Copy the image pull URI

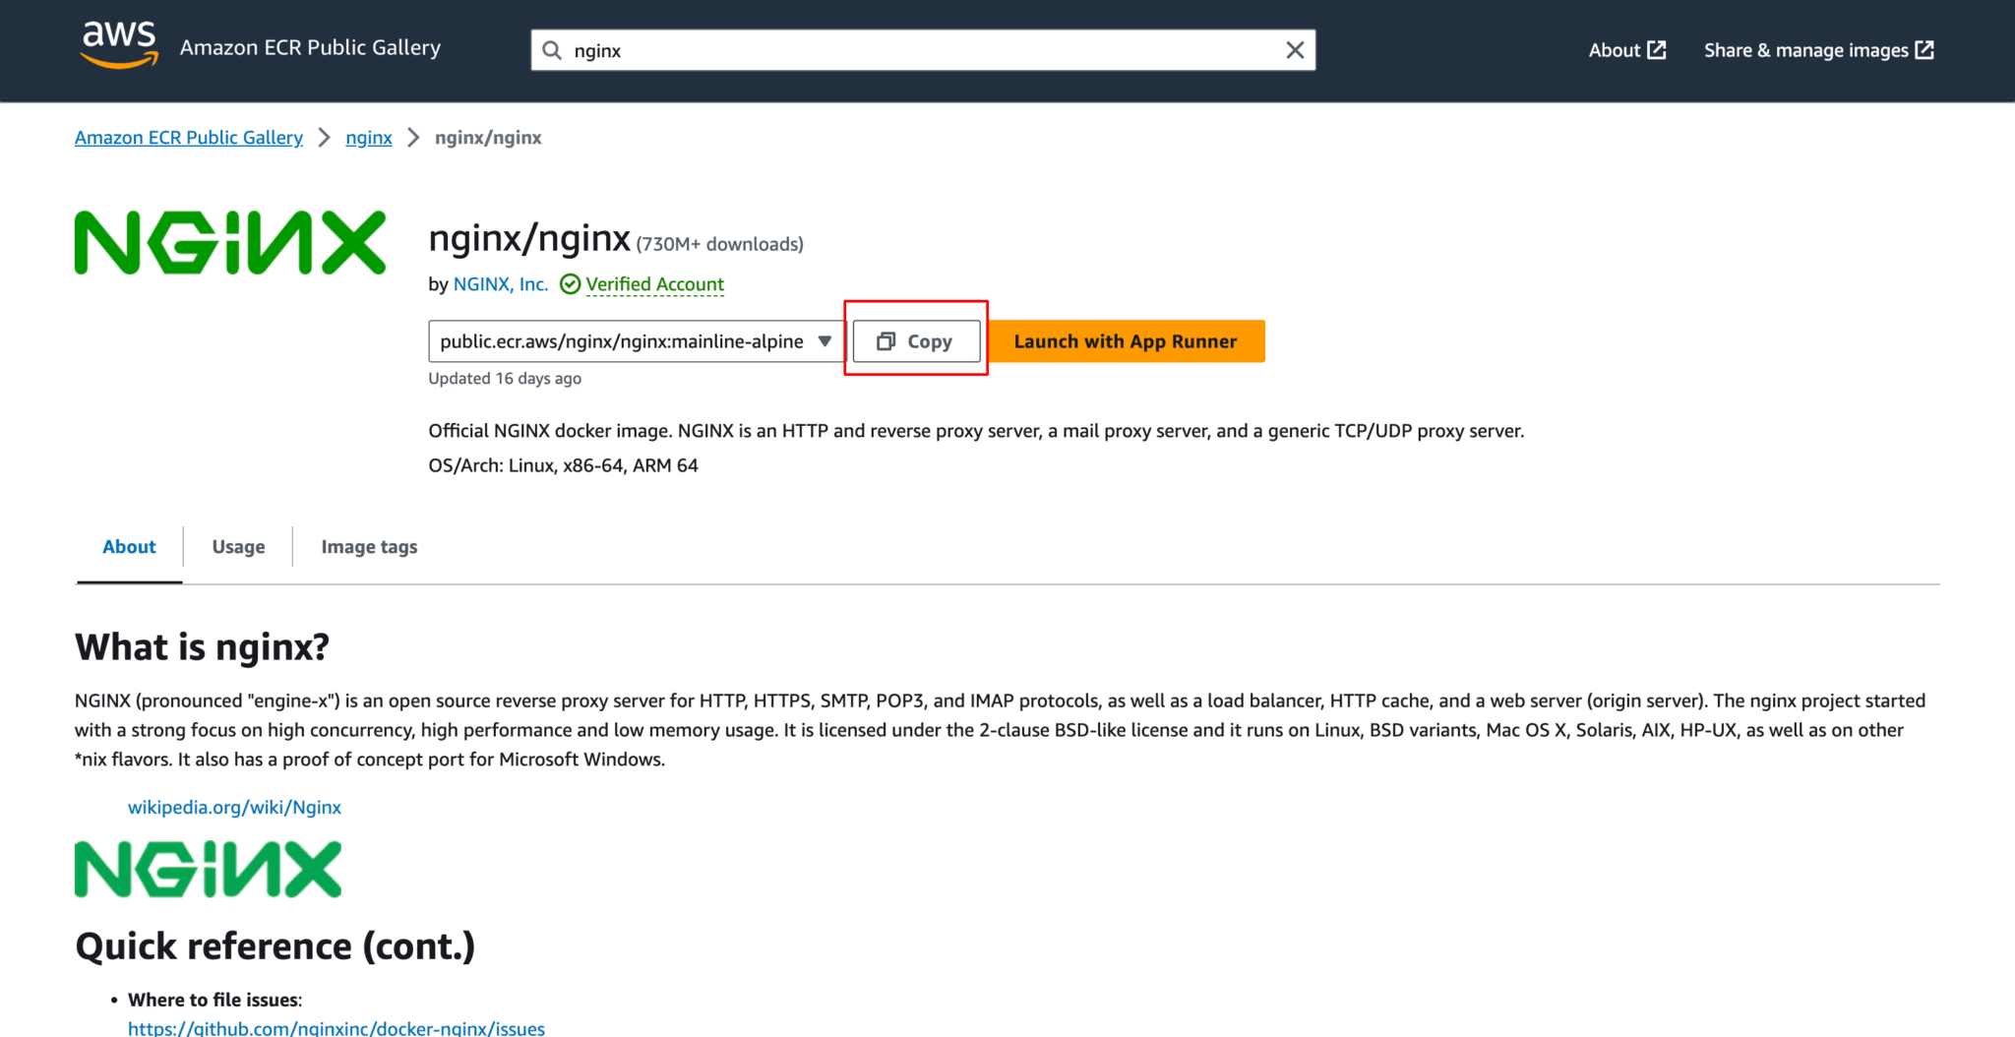(x=916, y=340)
